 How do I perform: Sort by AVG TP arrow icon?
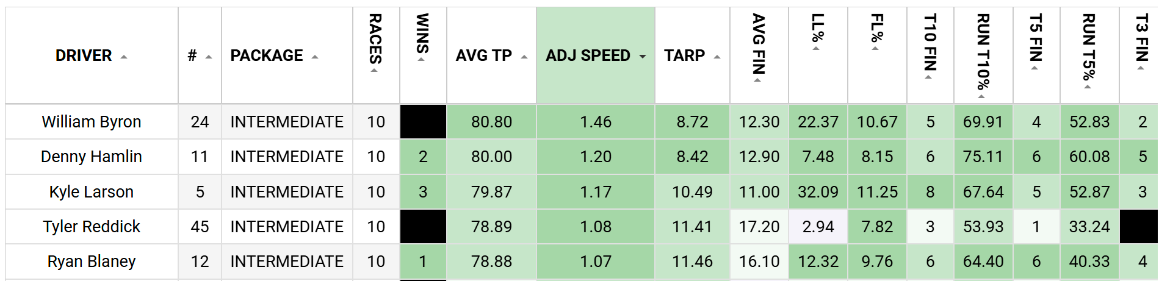pos(524,57)
